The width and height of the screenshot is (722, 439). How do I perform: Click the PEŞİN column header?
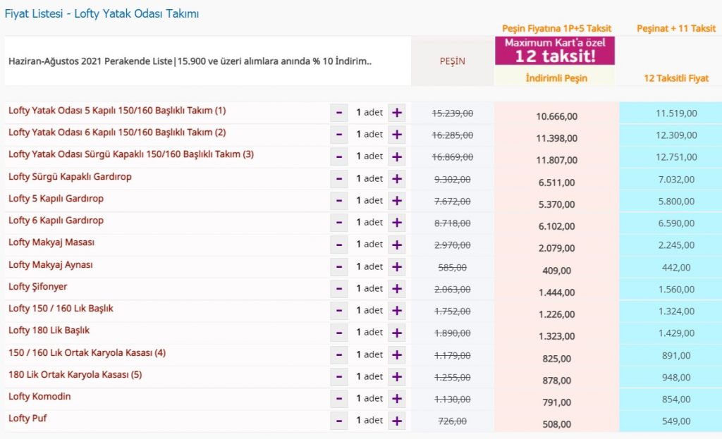pyautogui.click(x=452, y=61)
